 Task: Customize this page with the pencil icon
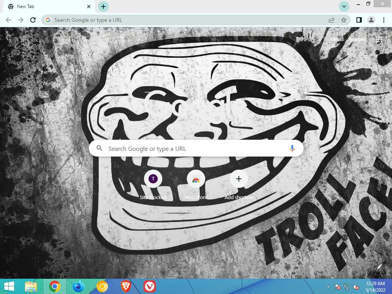(x=379, y=266)
